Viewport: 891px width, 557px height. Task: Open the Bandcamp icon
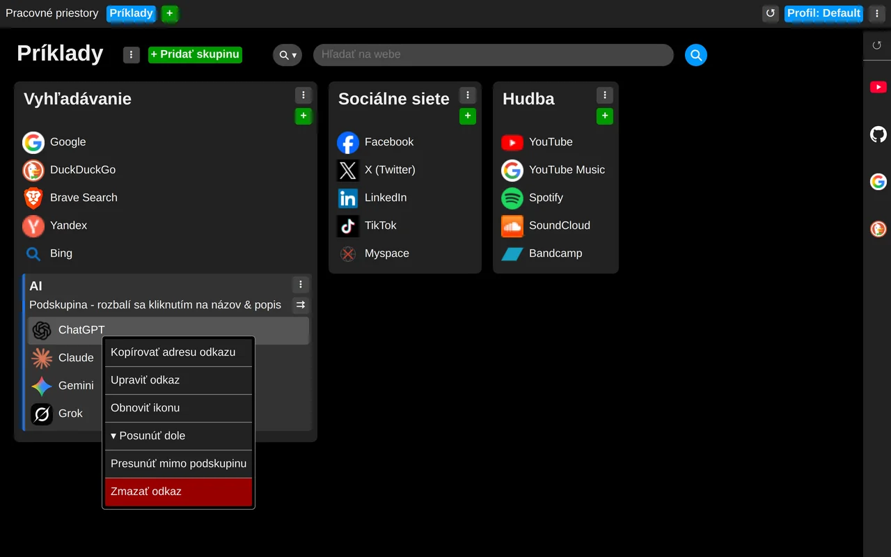[x=512, y=253]
